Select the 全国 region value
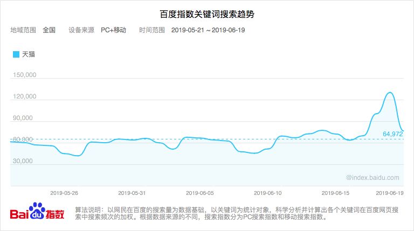Viewport: 414px width, 231px height. click(x=49, y=30)
